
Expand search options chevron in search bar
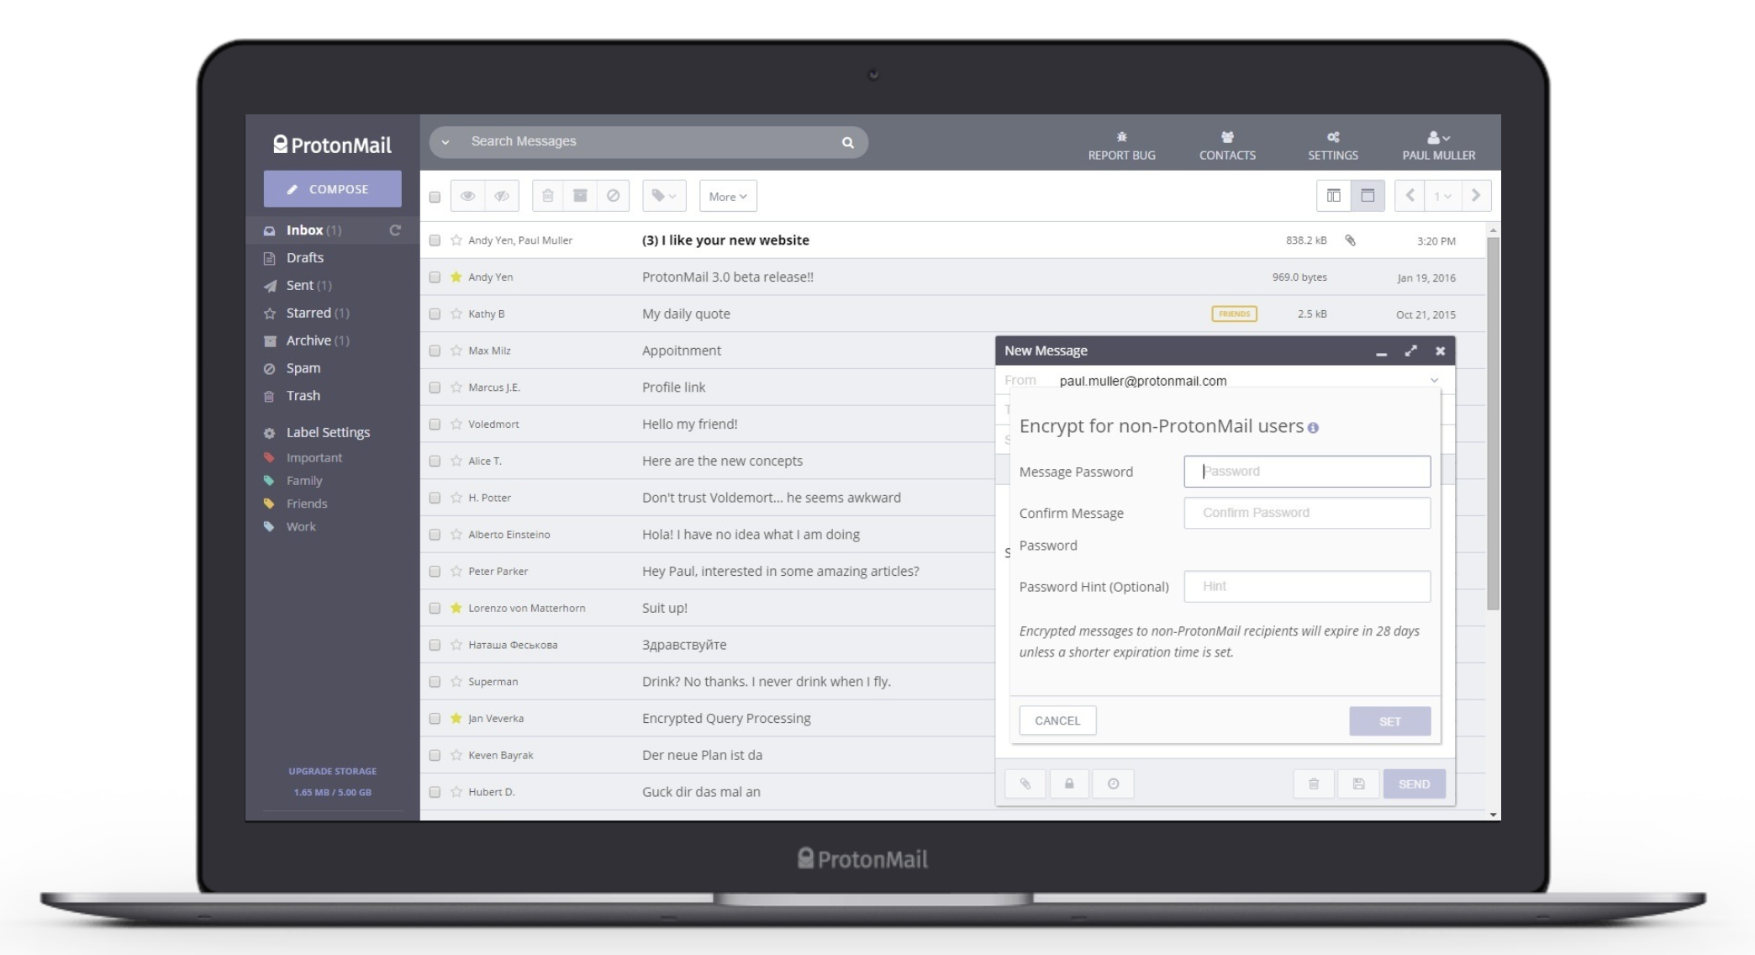[x=445, y=142]
